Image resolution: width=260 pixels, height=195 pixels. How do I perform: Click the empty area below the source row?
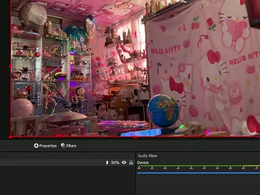[x=67, y=180]
